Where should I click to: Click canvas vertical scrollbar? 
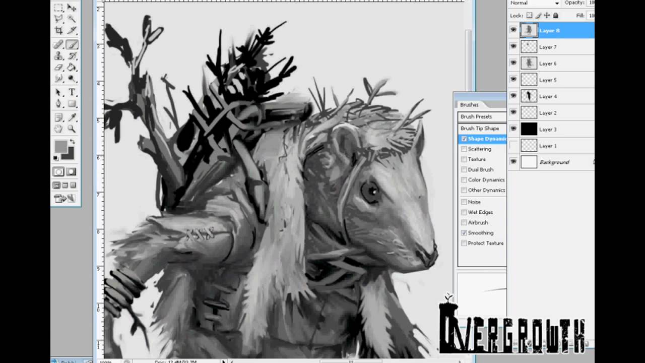pos(469,60)
